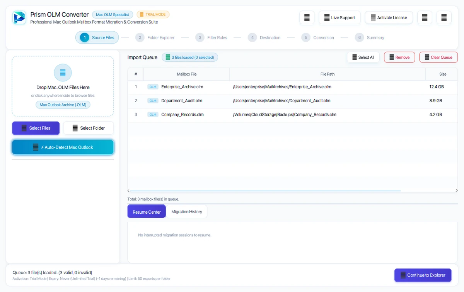The width and height of the screenshot is (464, 292).
Task: Click the TRIAL MODE badge
Action: point(153,15)
